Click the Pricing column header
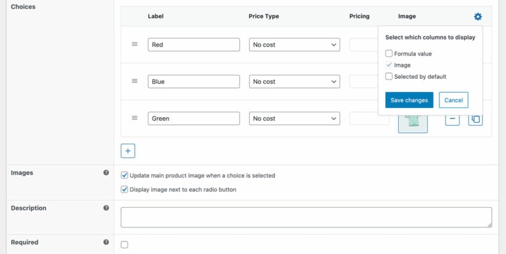 (x=359, y=16)
